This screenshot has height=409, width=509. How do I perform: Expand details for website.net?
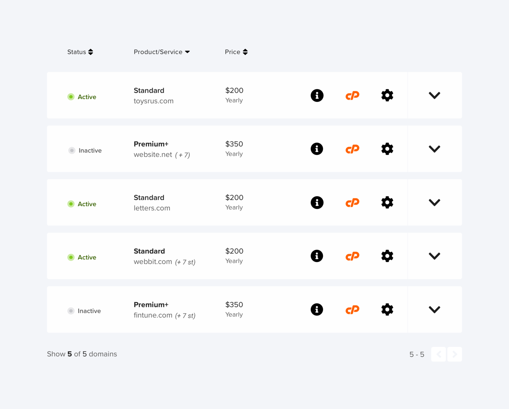click(434, 149)
